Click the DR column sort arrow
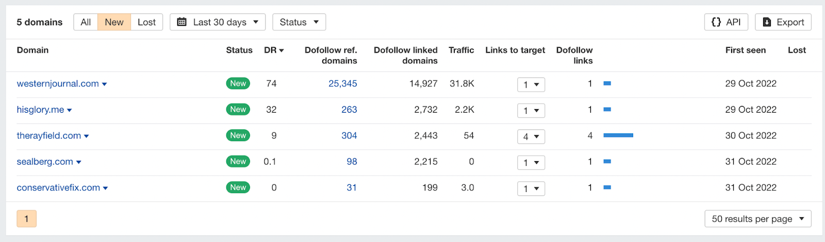Image resolution: width=825 pixels, height=242 pixels. 282,50
